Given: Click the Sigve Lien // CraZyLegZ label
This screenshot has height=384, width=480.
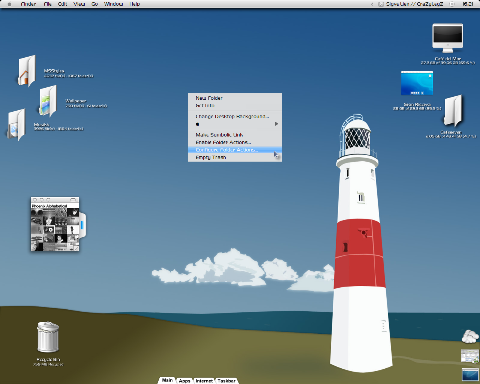Looking at the screenshot, I should pos(415,4).
